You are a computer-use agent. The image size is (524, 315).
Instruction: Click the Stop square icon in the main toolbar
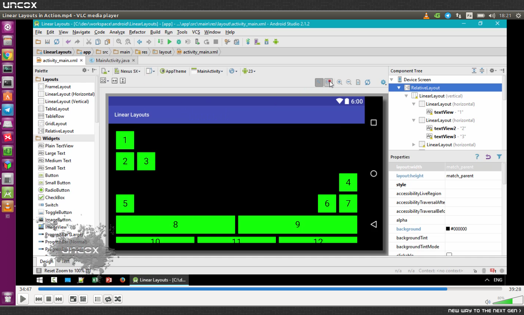coord(216,42)
